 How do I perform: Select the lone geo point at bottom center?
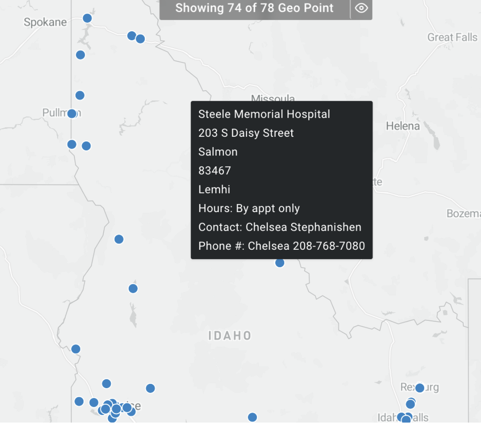coord(252,417)
